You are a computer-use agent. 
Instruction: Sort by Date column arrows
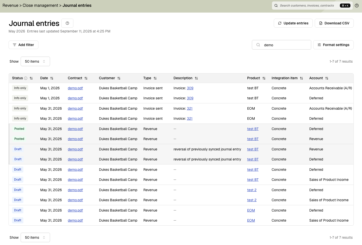point(52,78)
